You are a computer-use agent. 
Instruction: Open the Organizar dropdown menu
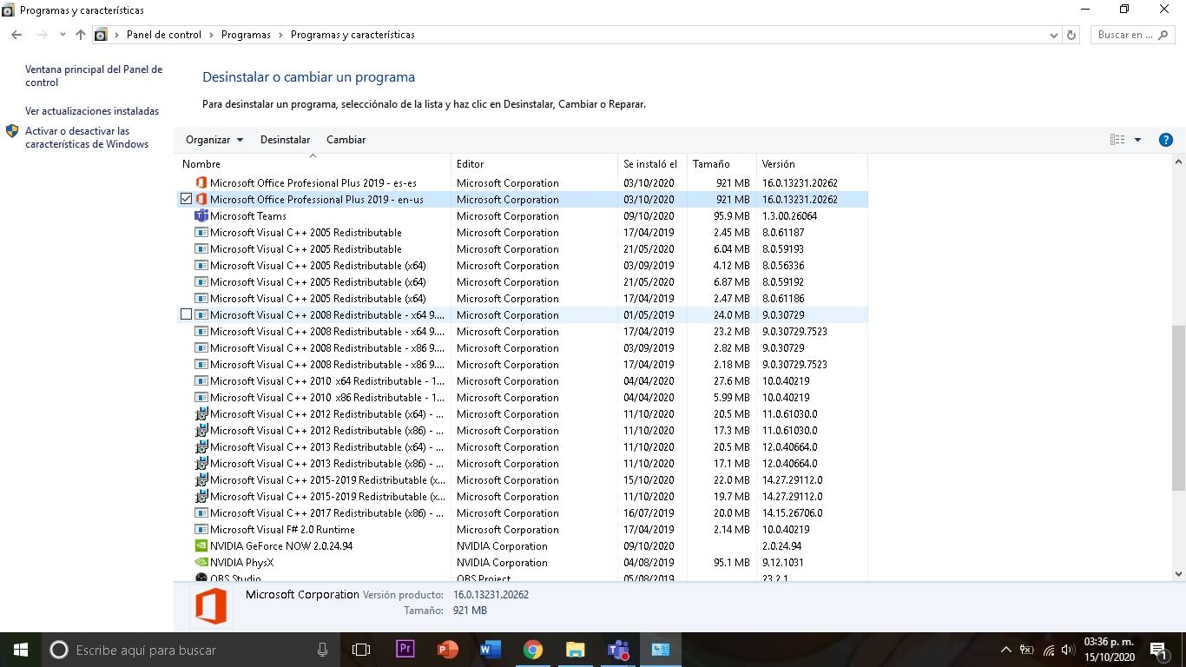tap(214, 140)
